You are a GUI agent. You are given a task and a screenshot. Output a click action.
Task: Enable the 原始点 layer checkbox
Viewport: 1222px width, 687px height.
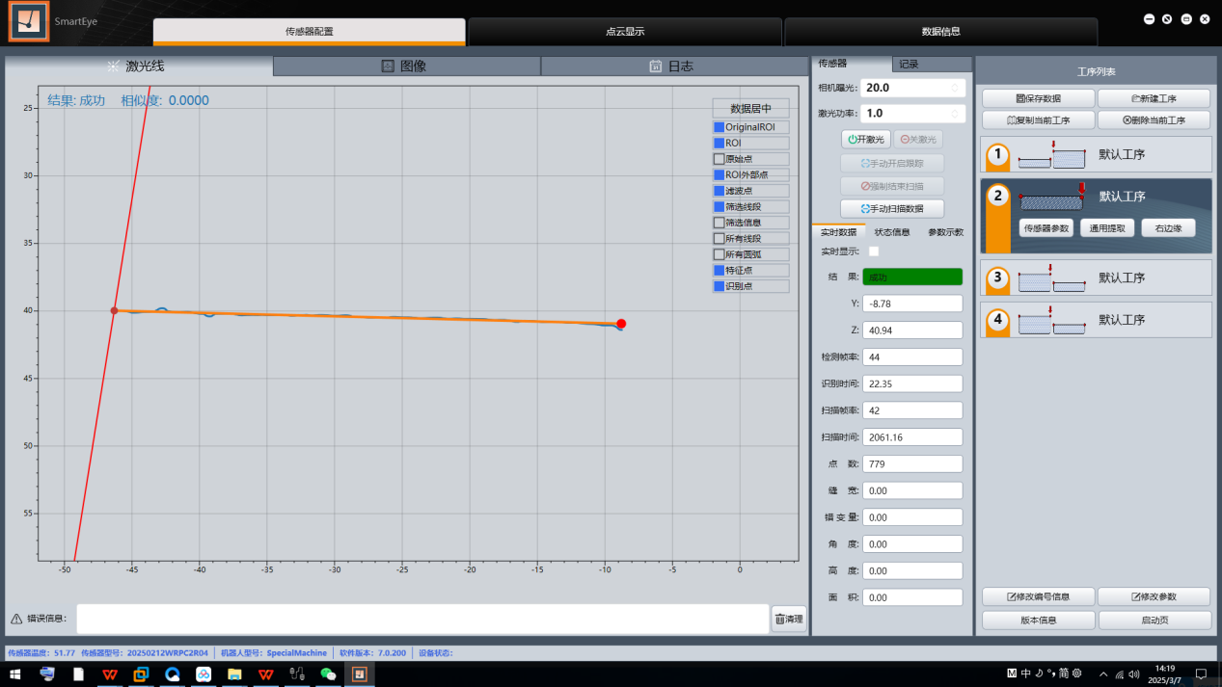pyautogui.click(x=719, y=159)
